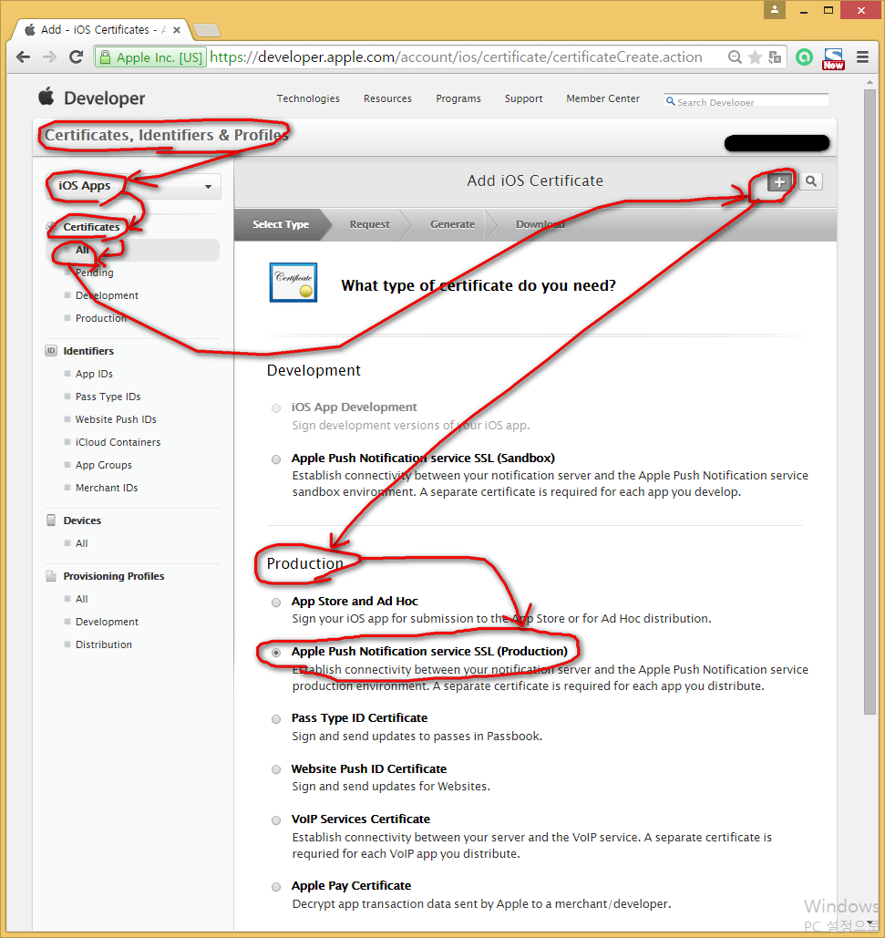Click the translate icon in address bar

coord(775,57)
